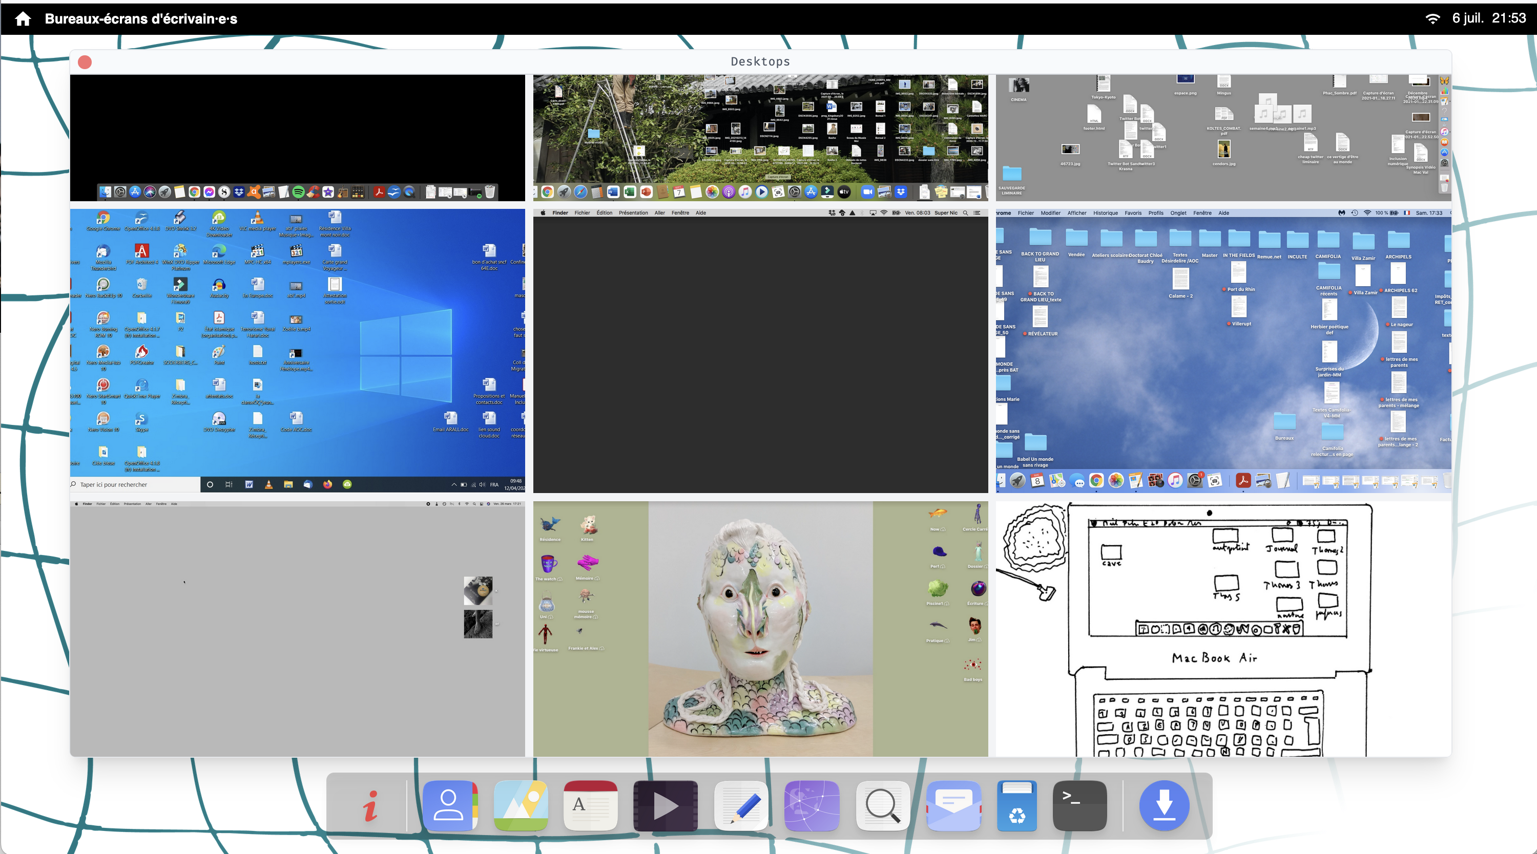1537x854 pixels.
Task: Open the video player dock icon
Action: pyautogui.click(x=666, y=806)
